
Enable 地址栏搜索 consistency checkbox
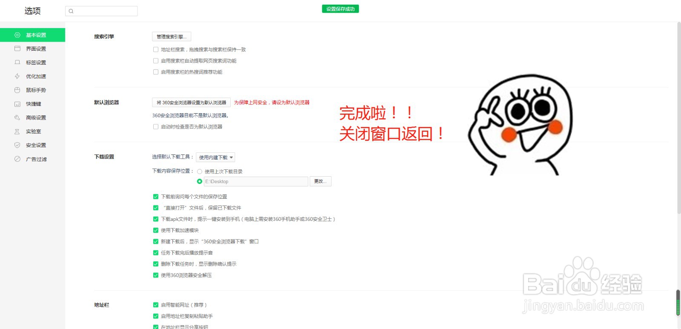point(156,50)
